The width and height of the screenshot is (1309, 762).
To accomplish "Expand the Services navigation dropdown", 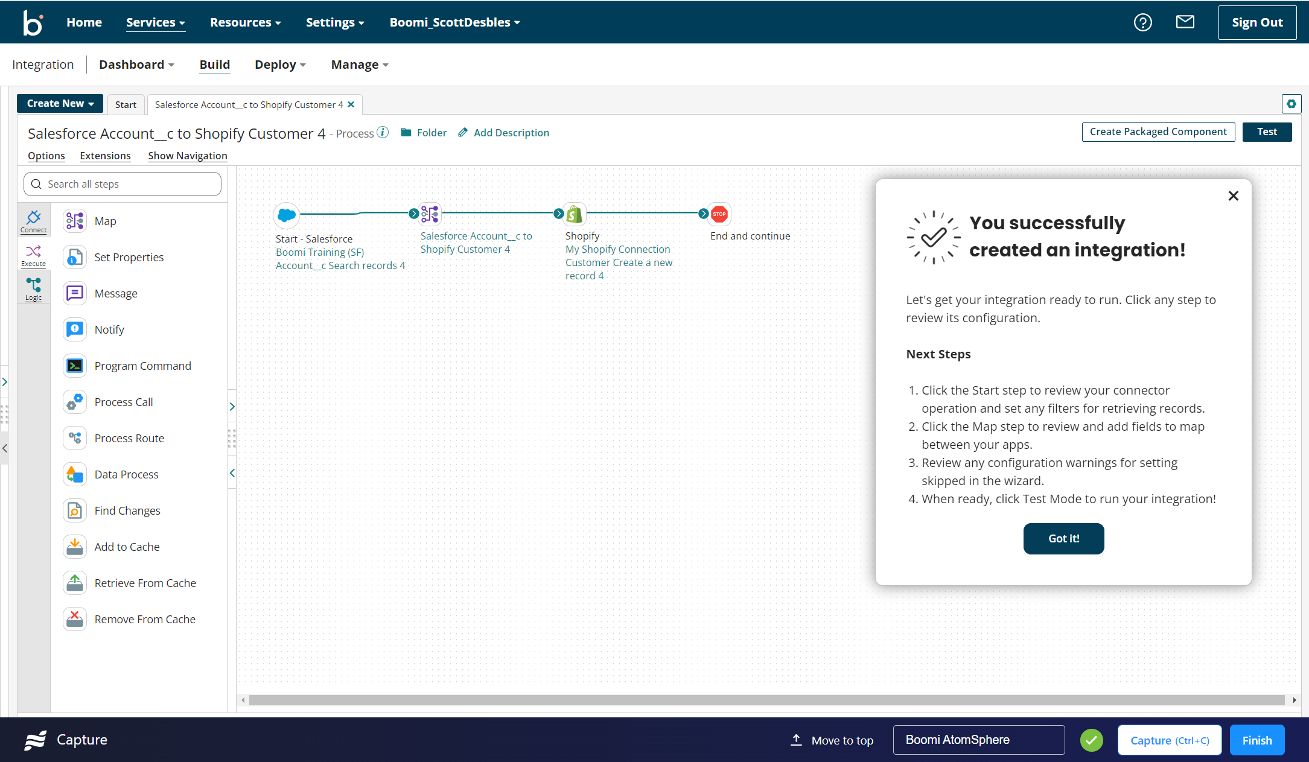I will tap(155, 22).
